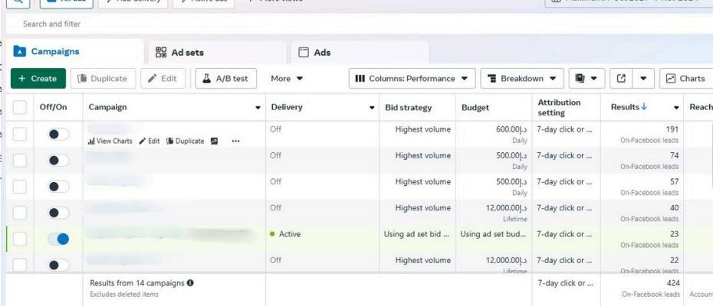Check the select-all campaigns header checkbox
713x306 pixels.
[x=20, y=108]
